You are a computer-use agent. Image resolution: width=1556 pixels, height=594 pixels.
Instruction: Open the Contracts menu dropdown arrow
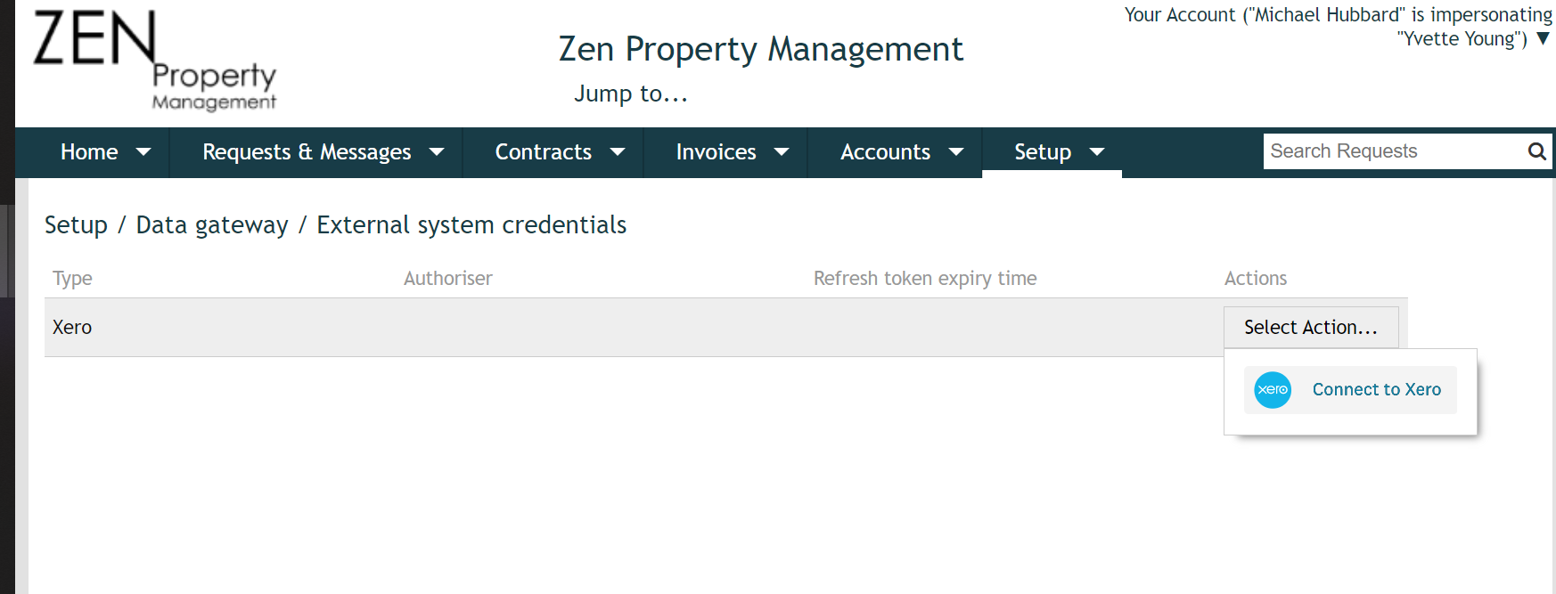(618, 151)
